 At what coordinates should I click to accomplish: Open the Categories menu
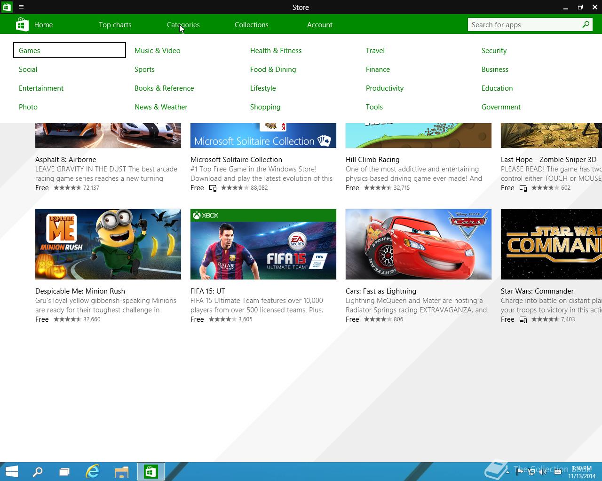183,25
